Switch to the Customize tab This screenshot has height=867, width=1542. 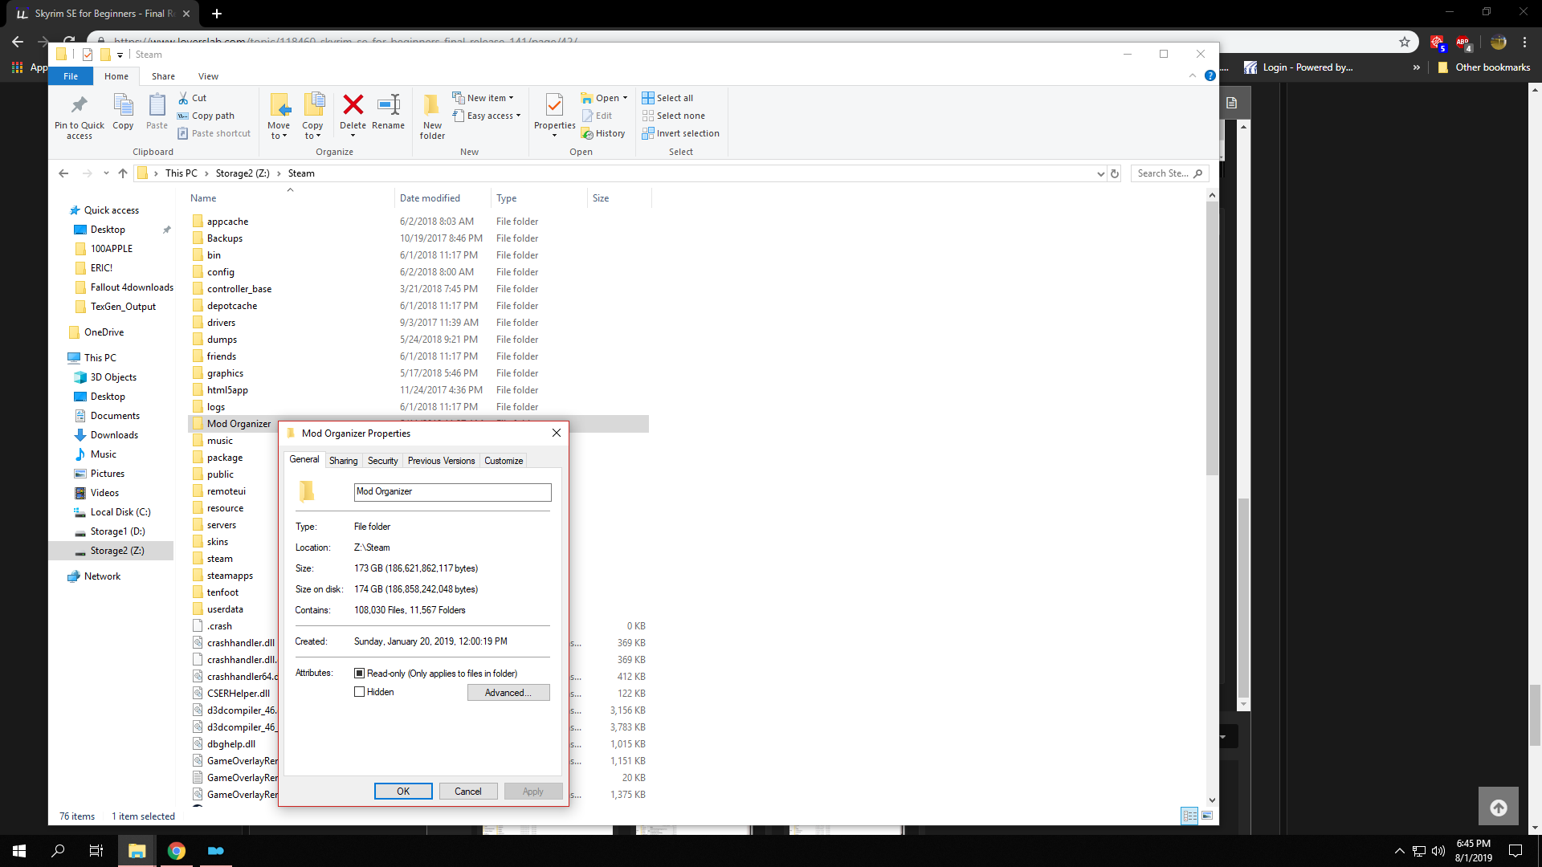pos(504,461)
